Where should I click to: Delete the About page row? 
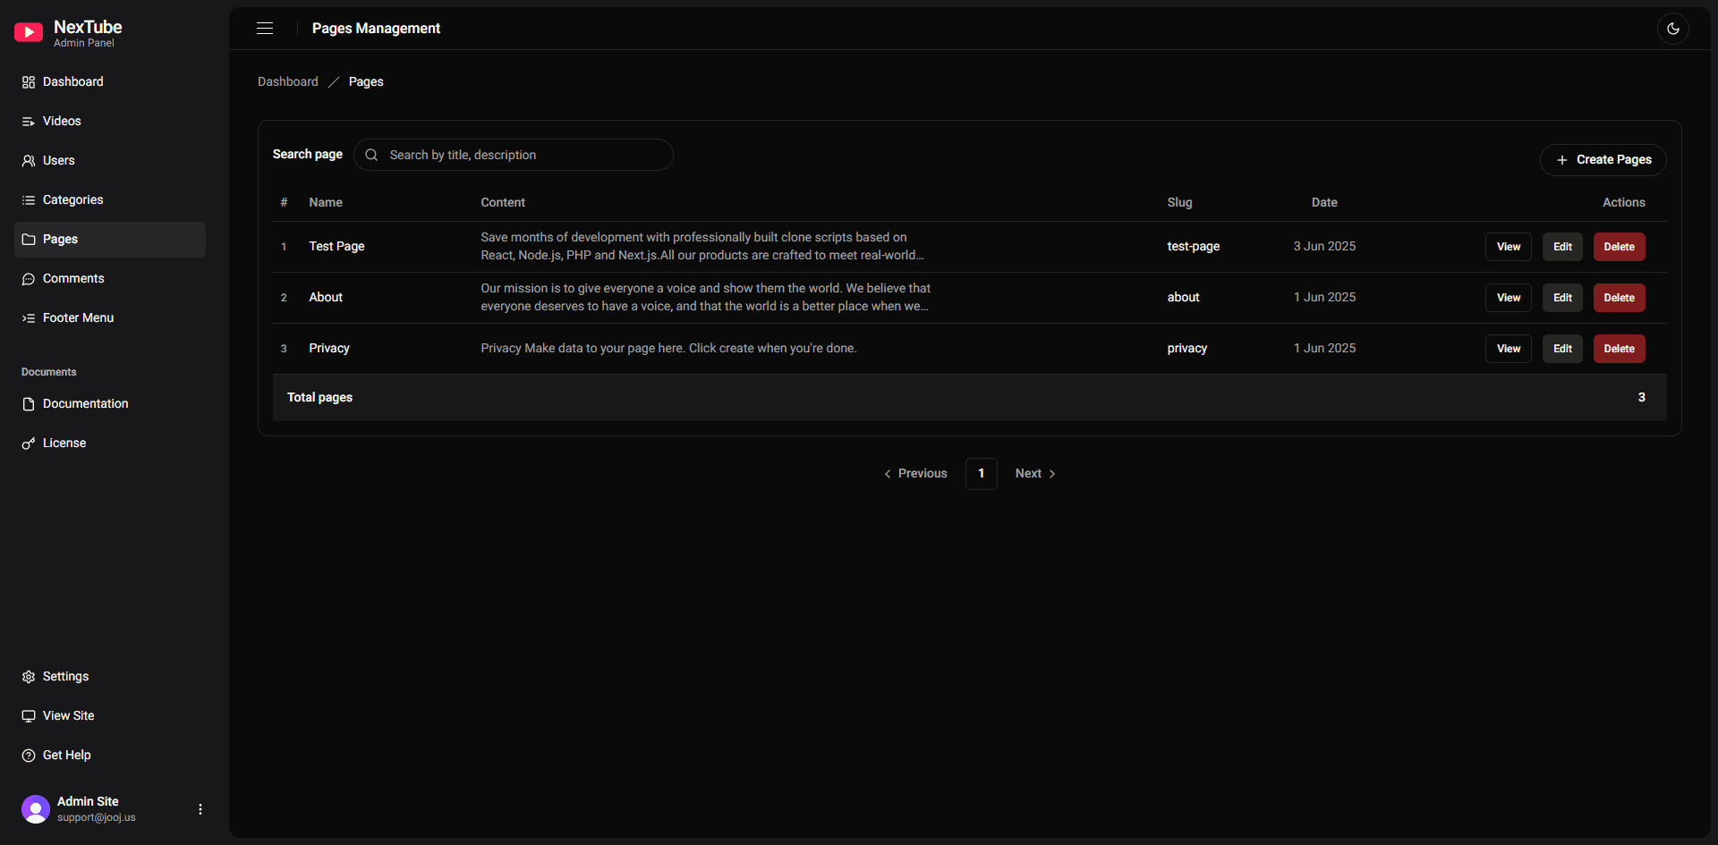(1619, 298)
